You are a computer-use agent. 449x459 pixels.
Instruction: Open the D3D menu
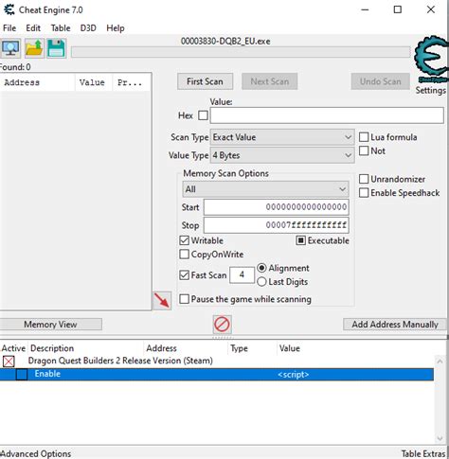point(88,28)
